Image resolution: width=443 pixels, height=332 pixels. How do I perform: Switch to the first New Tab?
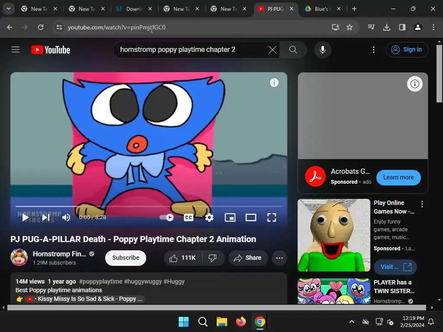pyautogui.click(x=39, y=9)
